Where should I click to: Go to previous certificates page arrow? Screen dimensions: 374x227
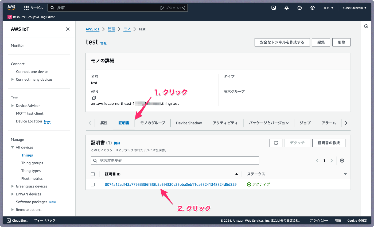pos(317,161)
